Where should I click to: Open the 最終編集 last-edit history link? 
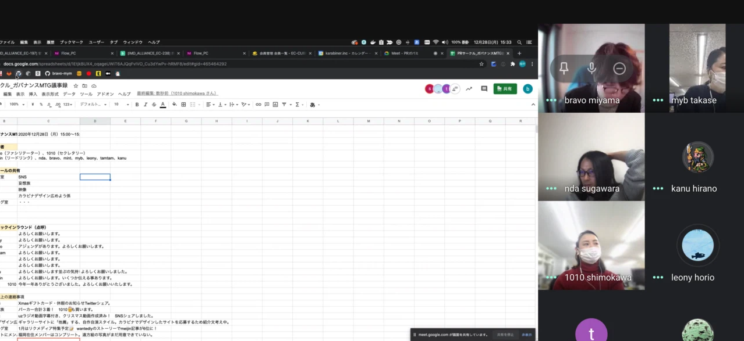pyautogui.click(x=177, y=94)
